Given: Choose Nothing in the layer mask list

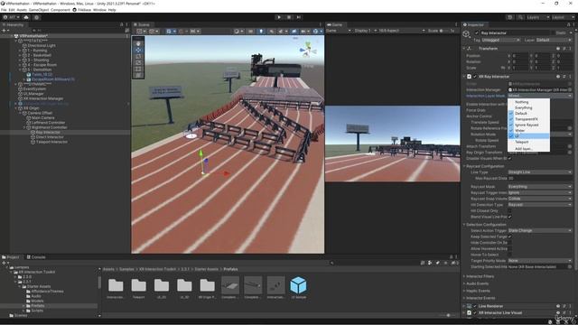Looking at the screenshot, I should pos(528,102).
